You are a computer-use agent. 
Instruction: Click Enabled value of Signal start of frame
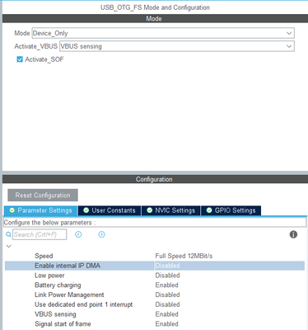click(167, 324)
